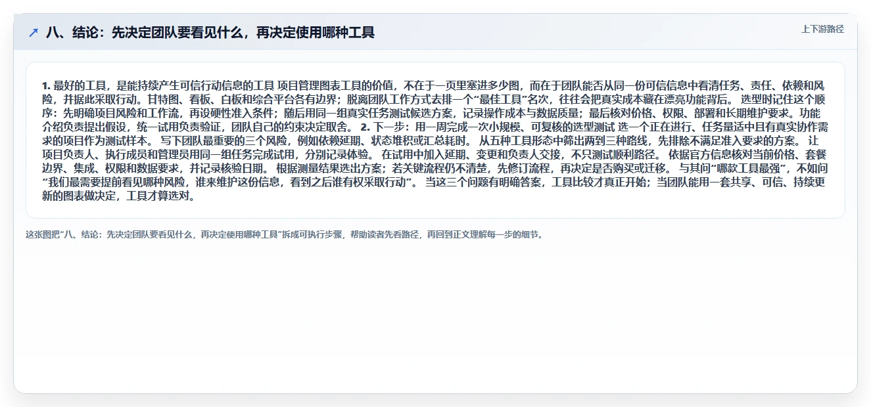Click the text 1. 最好的工具 in the card
Viewport: 871px width, 407px height.
[74, 85]
